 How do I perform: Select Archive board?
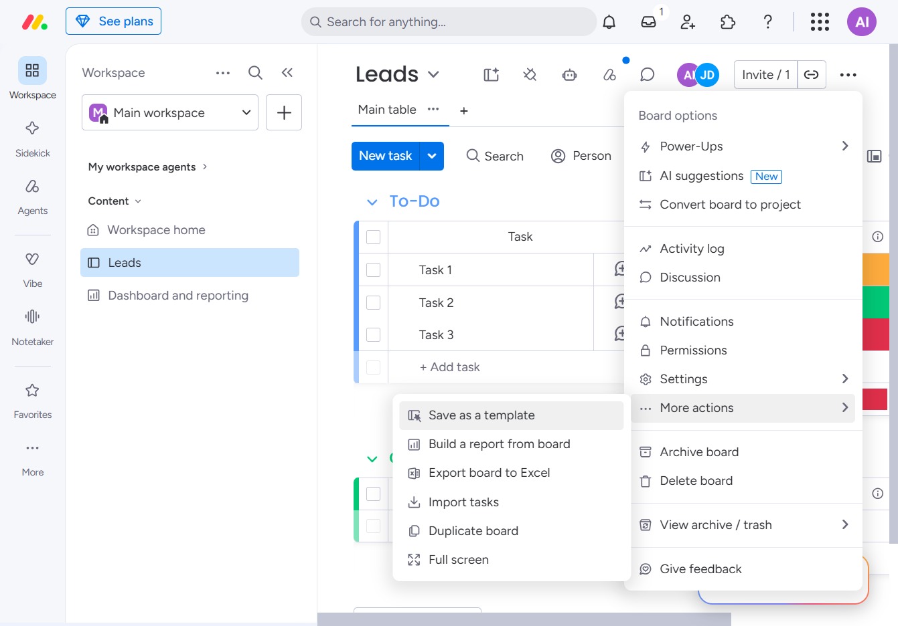[x=743, y=452]
